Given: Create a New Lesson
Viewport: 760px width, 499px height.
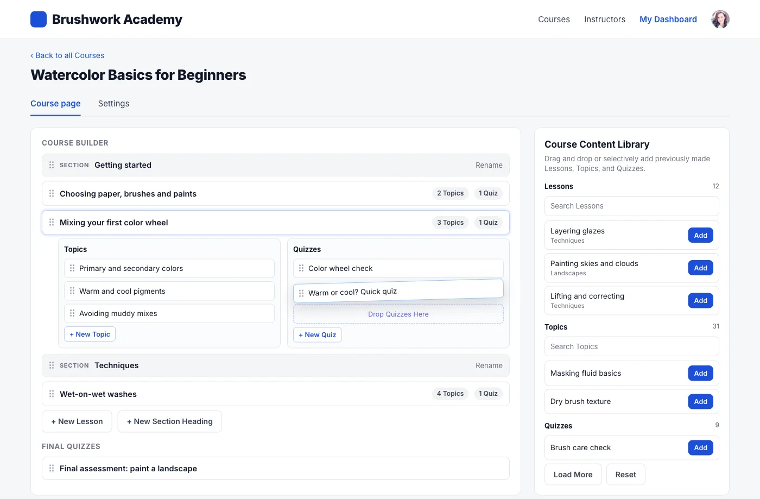Looking at the screenshot, I should coord(77,421).
